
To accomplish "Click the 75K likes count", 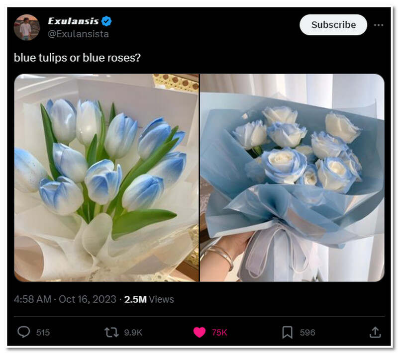I will 219,332.
